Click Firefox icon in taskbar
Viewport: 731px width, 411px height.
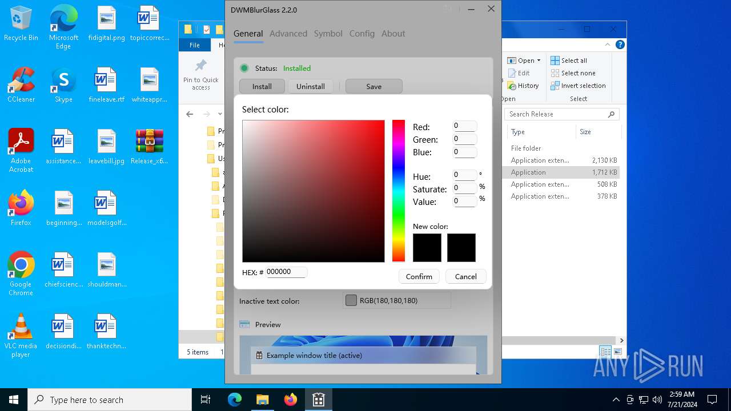(291, 400)
